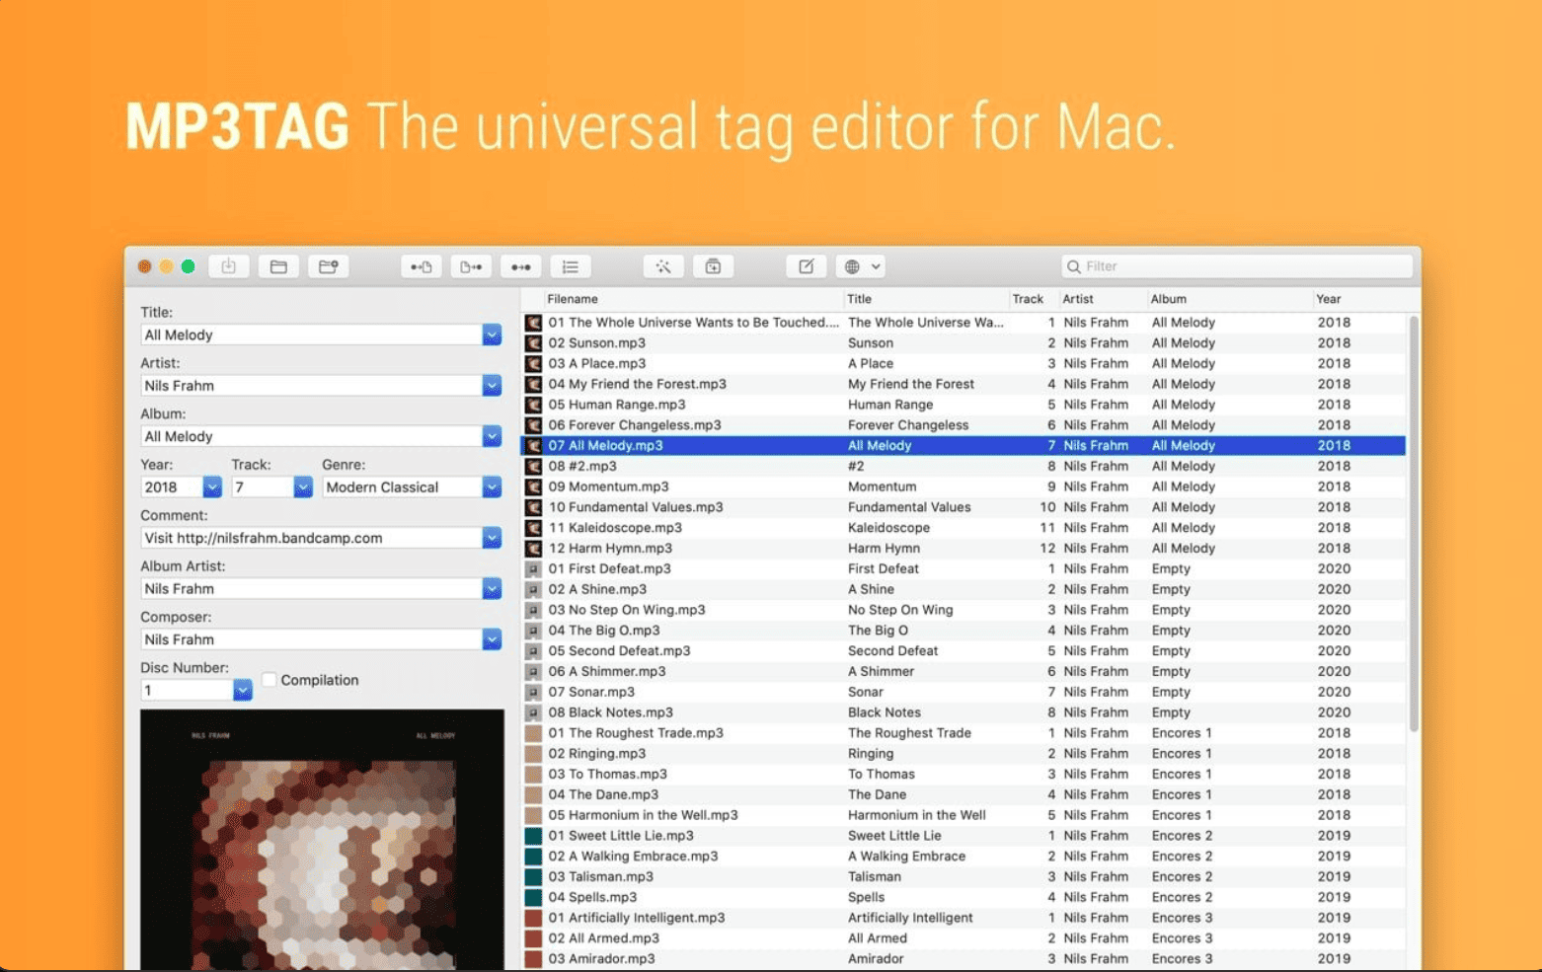Click the Title input showing All Melody
The width and height of the screenshot is (1542, 972).
[312, 335]
